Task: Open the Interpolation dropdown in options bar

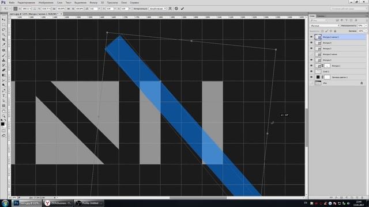Action: point(157,9)
